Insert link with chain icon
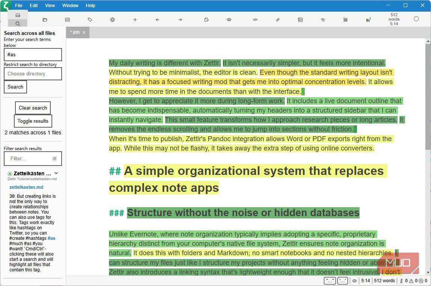 tap(278, 20)
